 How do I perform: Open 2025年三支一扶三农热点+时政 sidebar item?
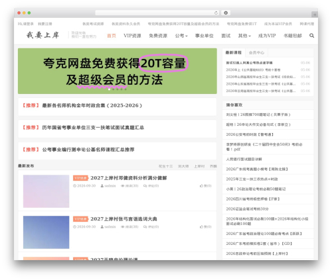click(252, 179)
